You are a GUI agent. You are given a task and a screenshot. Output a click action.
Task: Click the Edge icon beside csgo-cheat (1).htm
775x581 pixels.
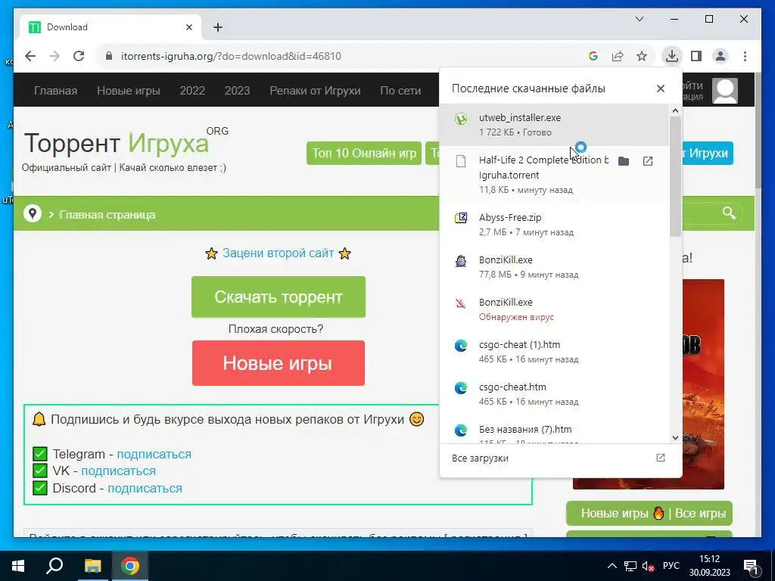[461, 345]
